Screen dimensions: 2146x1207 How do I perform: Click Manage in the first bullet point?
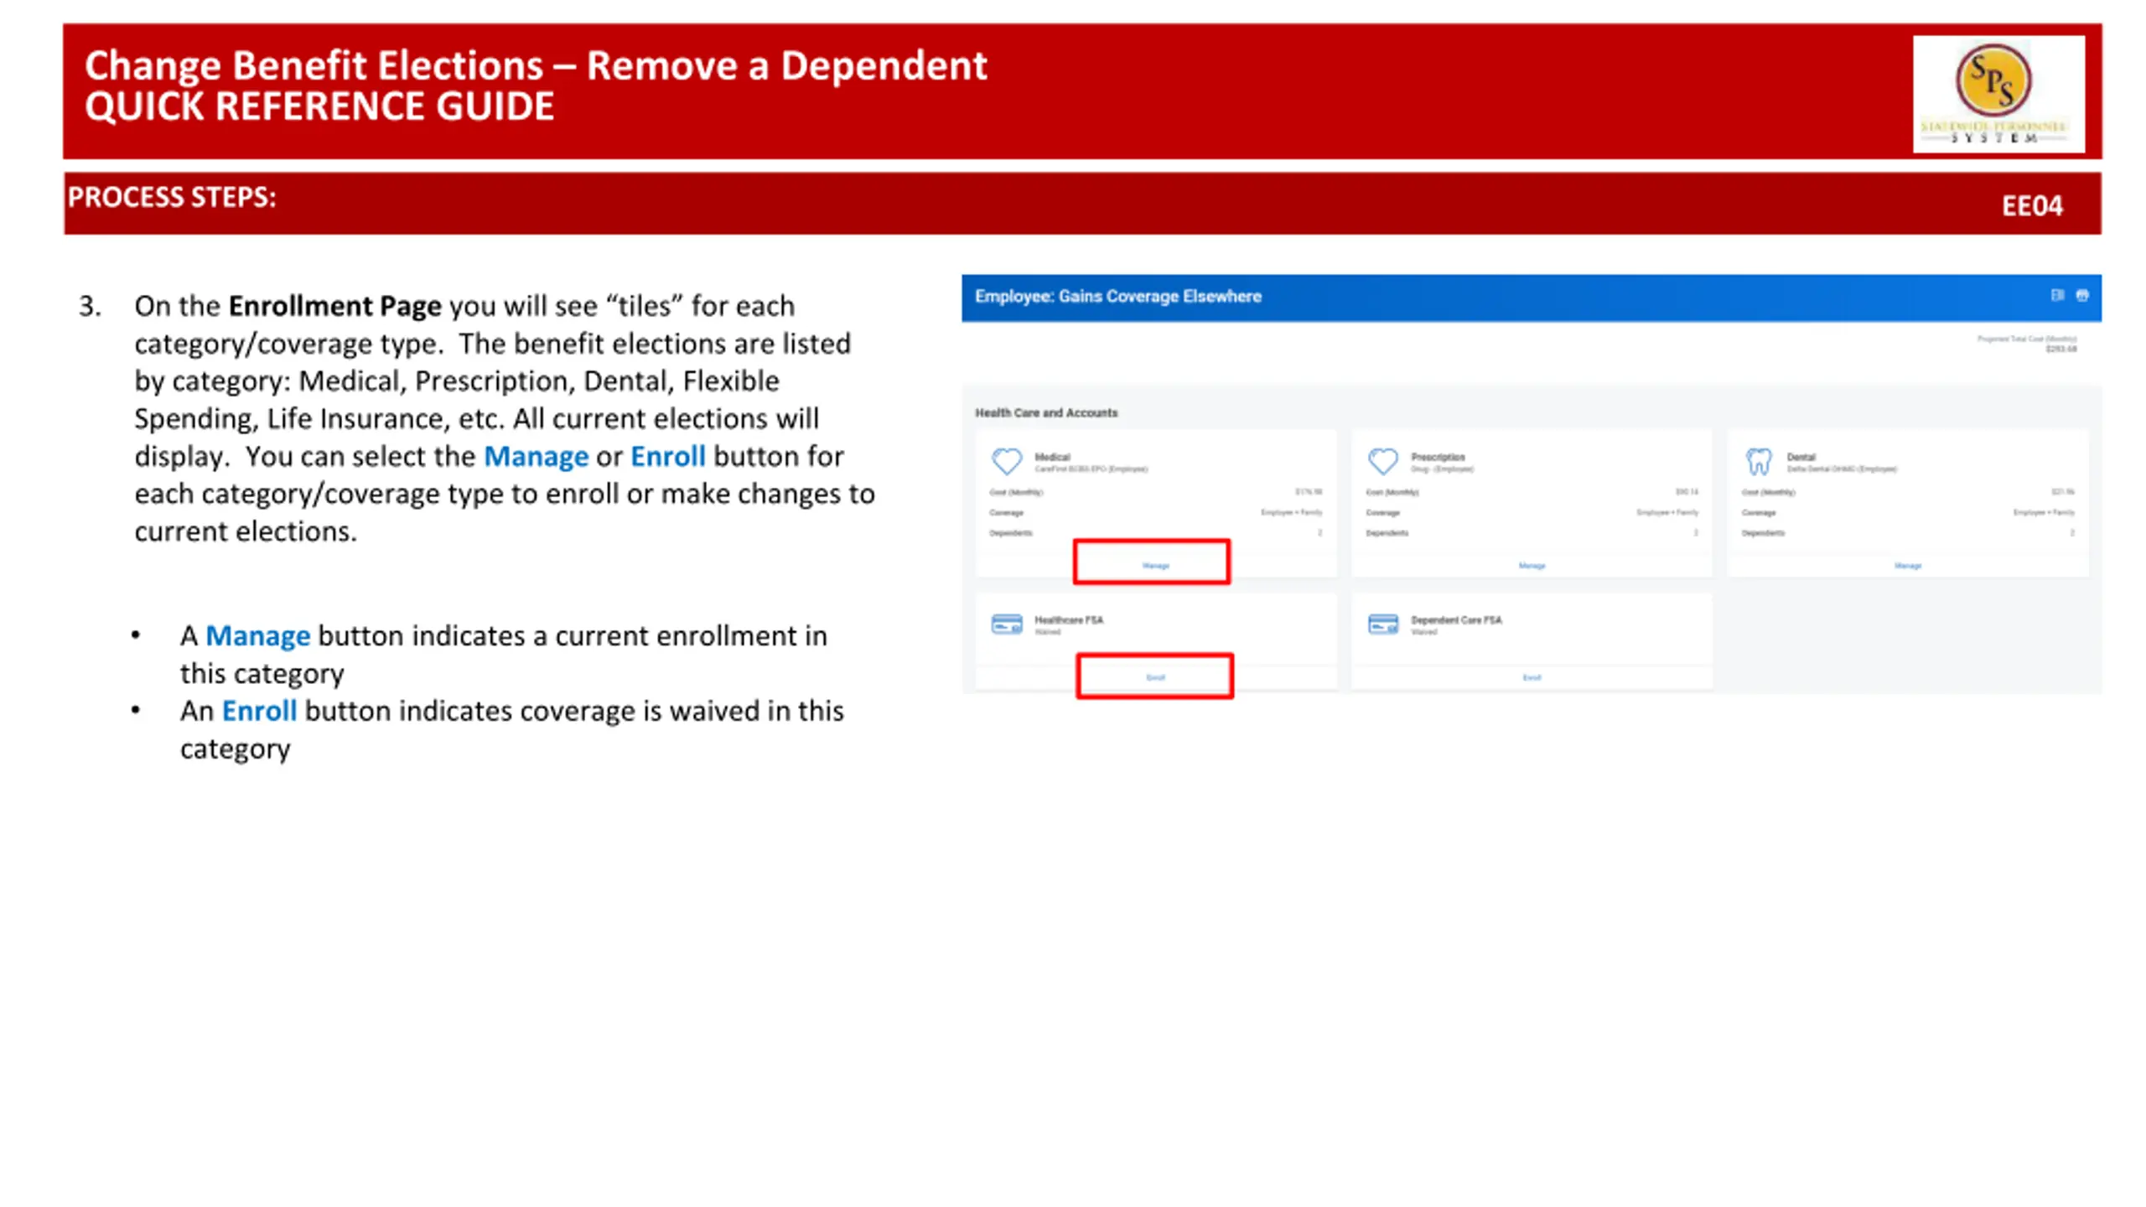coord(257,636)
